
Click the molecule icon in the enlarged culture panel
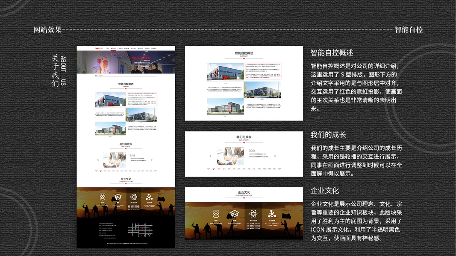[272, 214]
